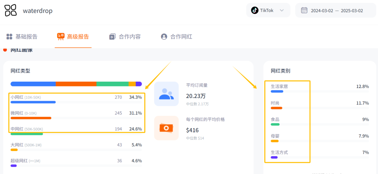Click the count 270 for 小网红
Viewport: 378px width, 174px height.
coord(118,97)
